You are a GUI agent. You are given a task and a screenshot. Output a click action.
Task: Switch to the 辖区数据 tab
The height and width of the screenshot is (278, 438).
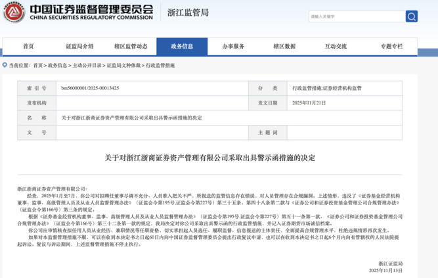click(284, 47)
